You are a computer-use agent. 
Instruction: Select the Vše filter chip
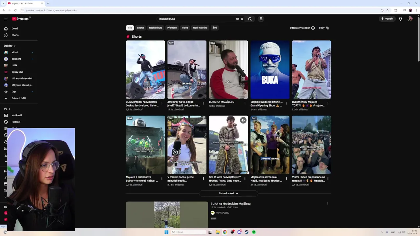click(x=130, y=28)
